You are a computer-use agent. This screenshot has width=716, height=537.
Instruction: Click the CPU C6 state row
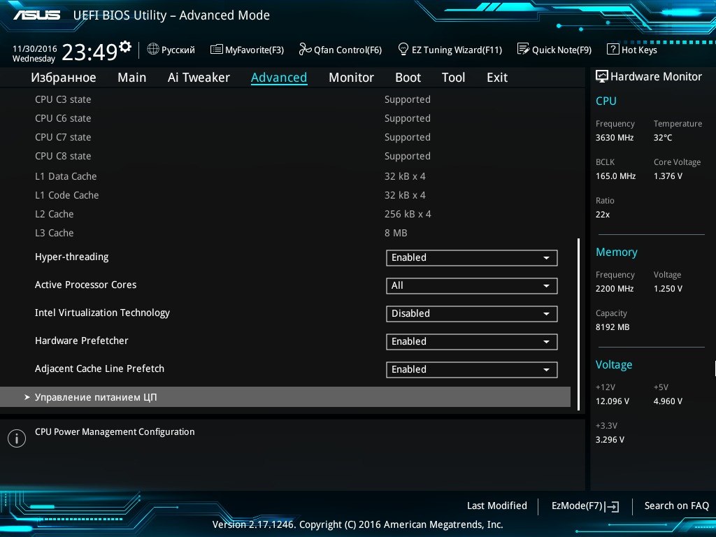click(x=233, y=118)
